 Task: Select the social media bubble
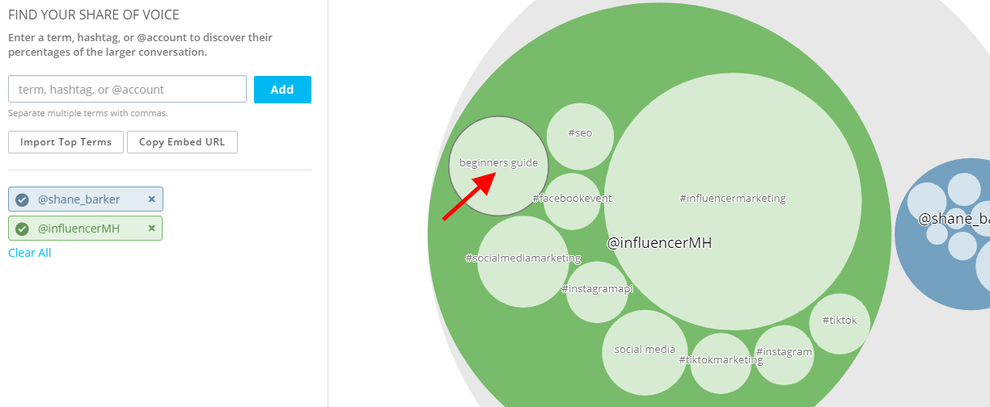pos(645,352)
